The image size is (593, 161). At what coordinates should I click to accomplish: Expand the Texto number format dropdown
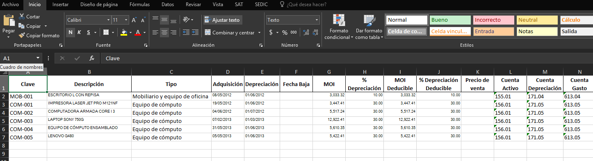tap(317, 20)
